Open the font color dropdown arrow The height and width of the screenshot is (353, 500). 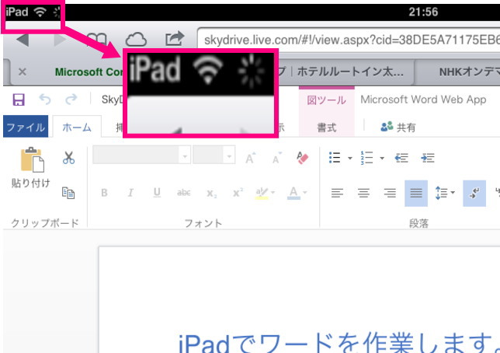click(305, 192)
